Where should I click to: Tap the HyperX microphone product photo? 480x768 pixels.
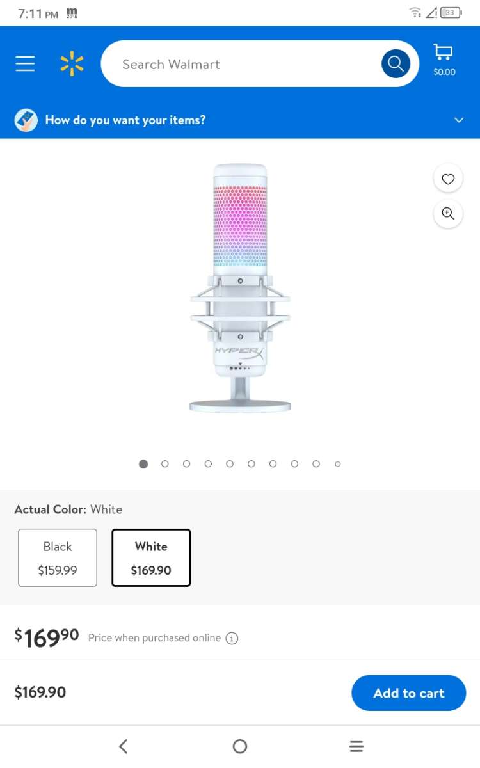240,288
